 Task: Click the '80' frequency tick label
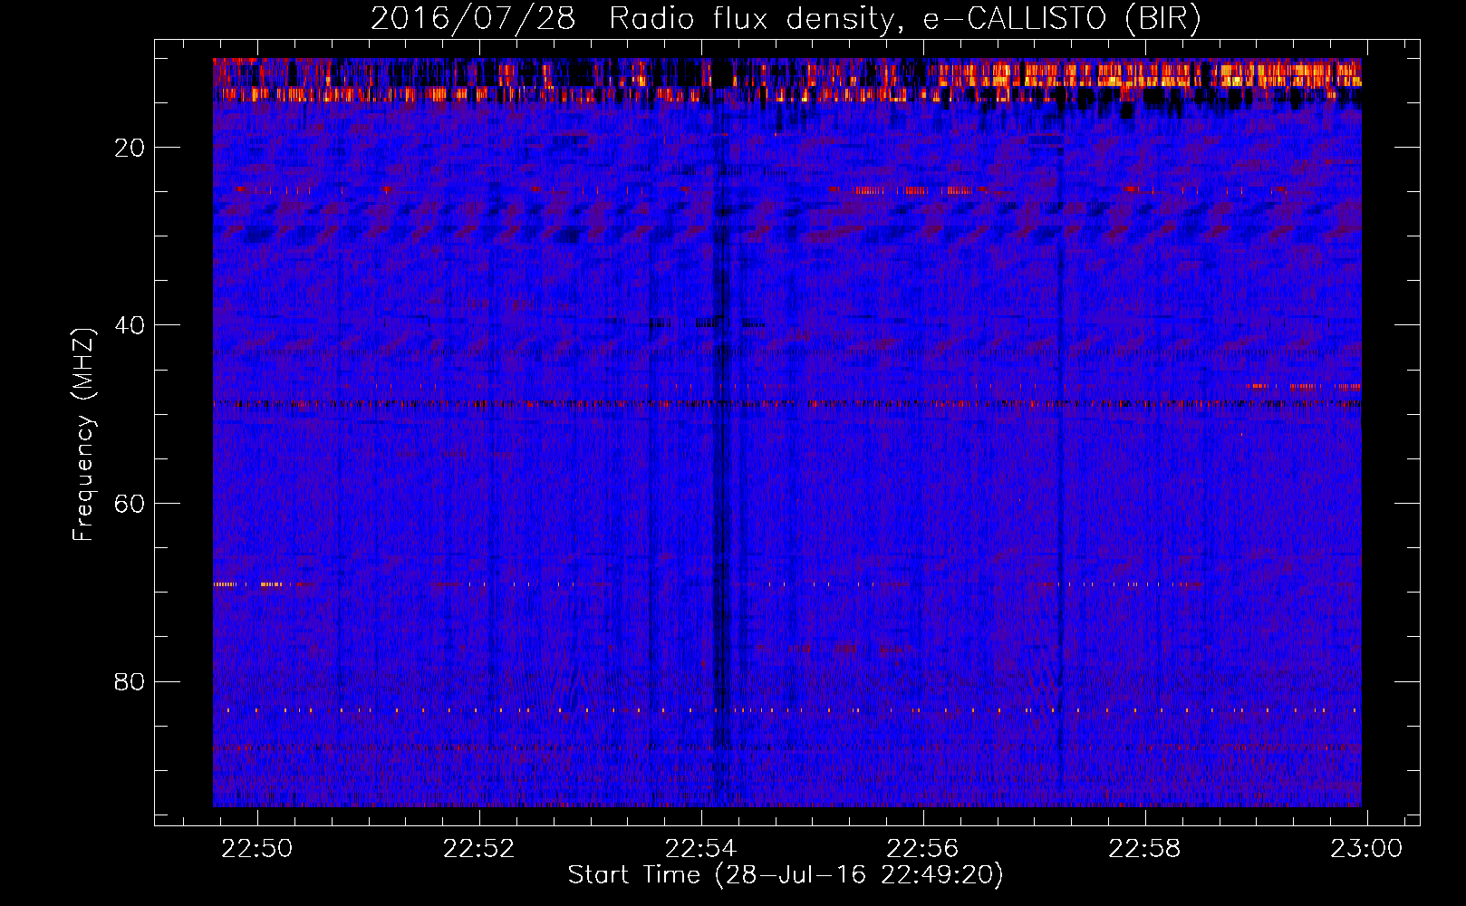click(x=130, y=681)
